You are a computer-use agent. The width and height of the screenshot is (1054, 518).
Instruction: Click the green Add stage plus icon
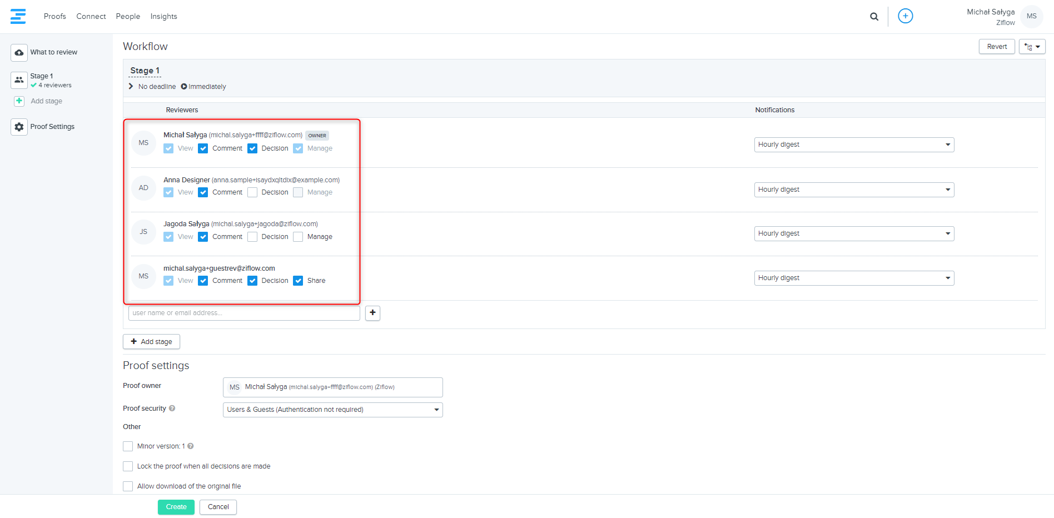pos(19,101)
